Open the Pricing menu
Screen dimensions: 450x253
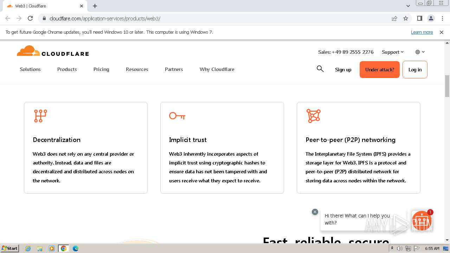[x=101, y=69]
